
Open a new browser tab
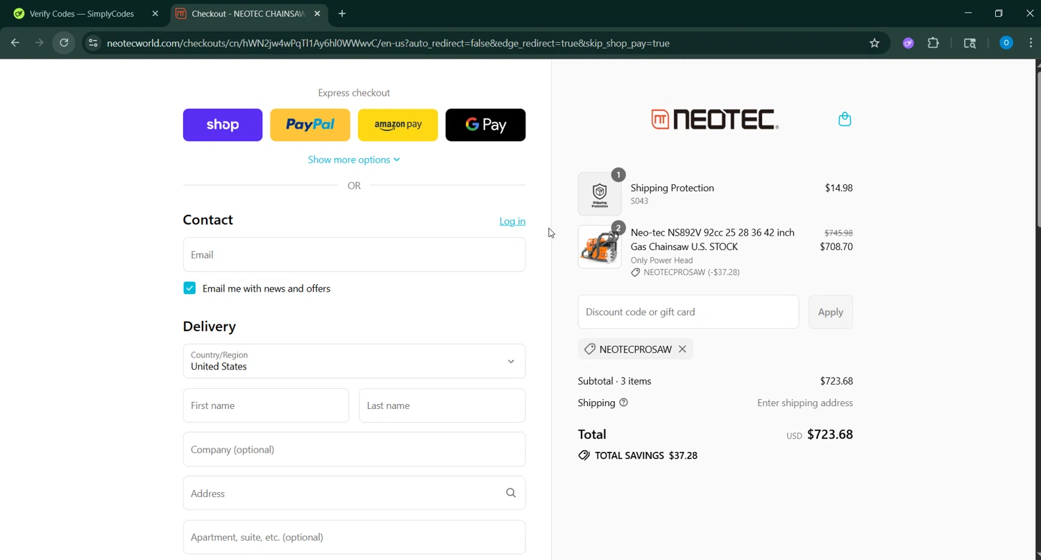pos(342,14)
